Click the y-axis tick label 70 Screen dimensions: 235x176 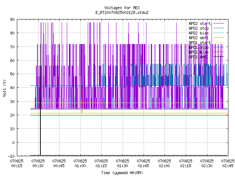tap(12, 47)
